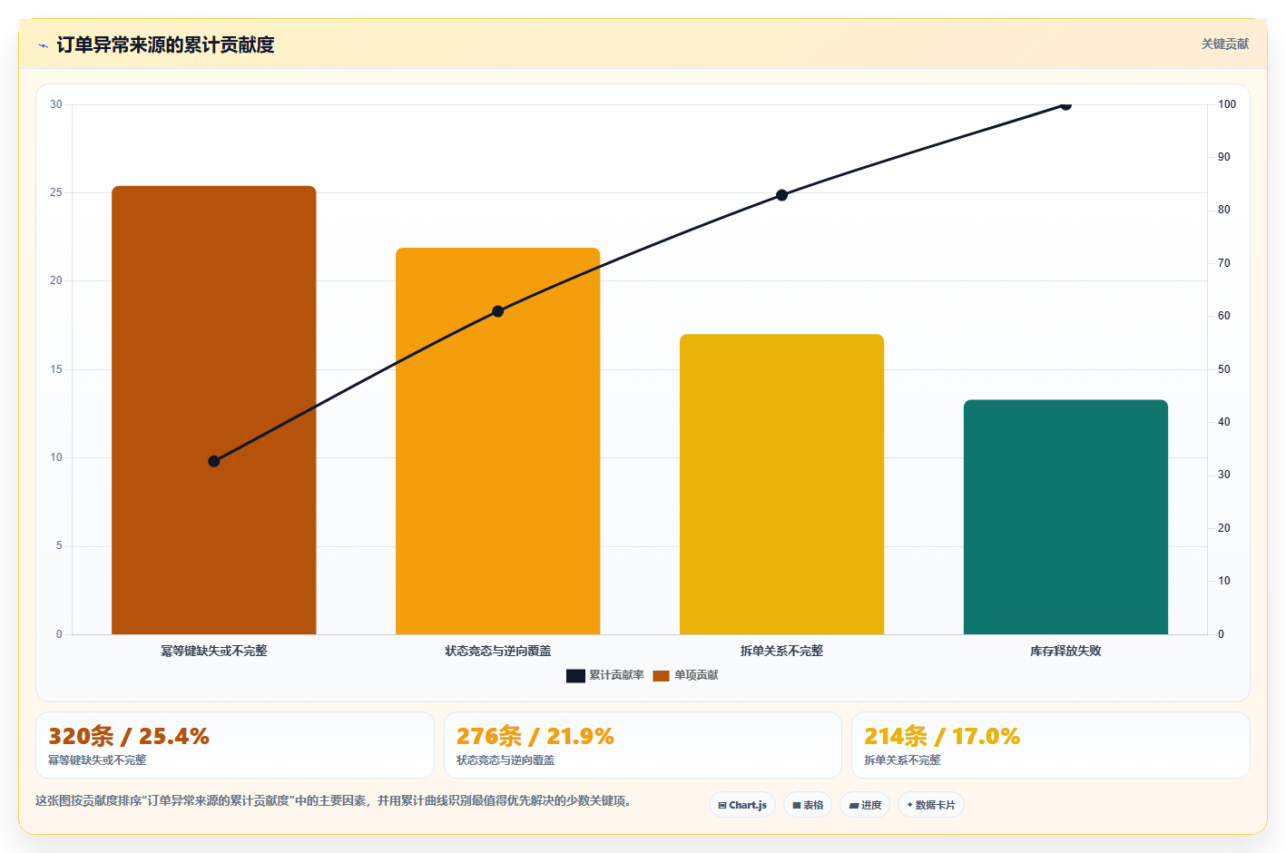
Task: Click the 70 tick on the right axis
Action: (x=1224, y=263)
